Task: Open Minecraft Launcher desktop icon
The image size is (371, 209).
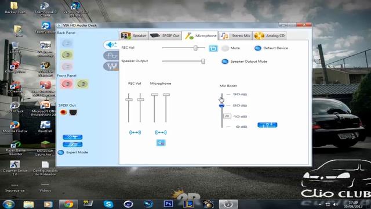Action: tap(45, 148)
